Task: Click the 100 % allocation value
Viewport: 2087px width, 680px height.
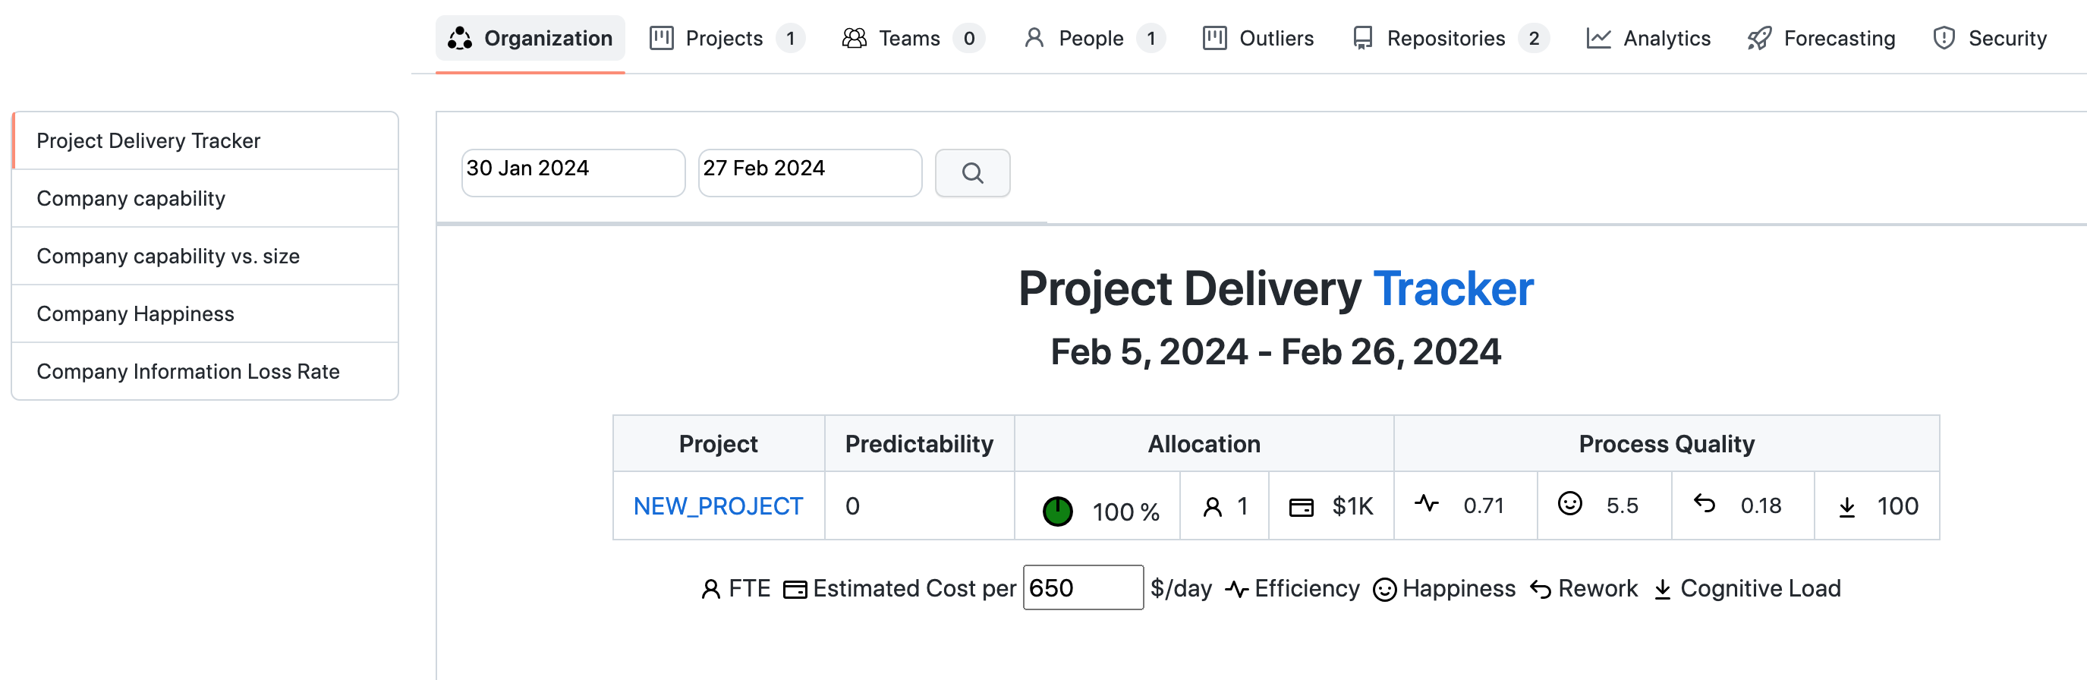Action: tap(1126, 512)
